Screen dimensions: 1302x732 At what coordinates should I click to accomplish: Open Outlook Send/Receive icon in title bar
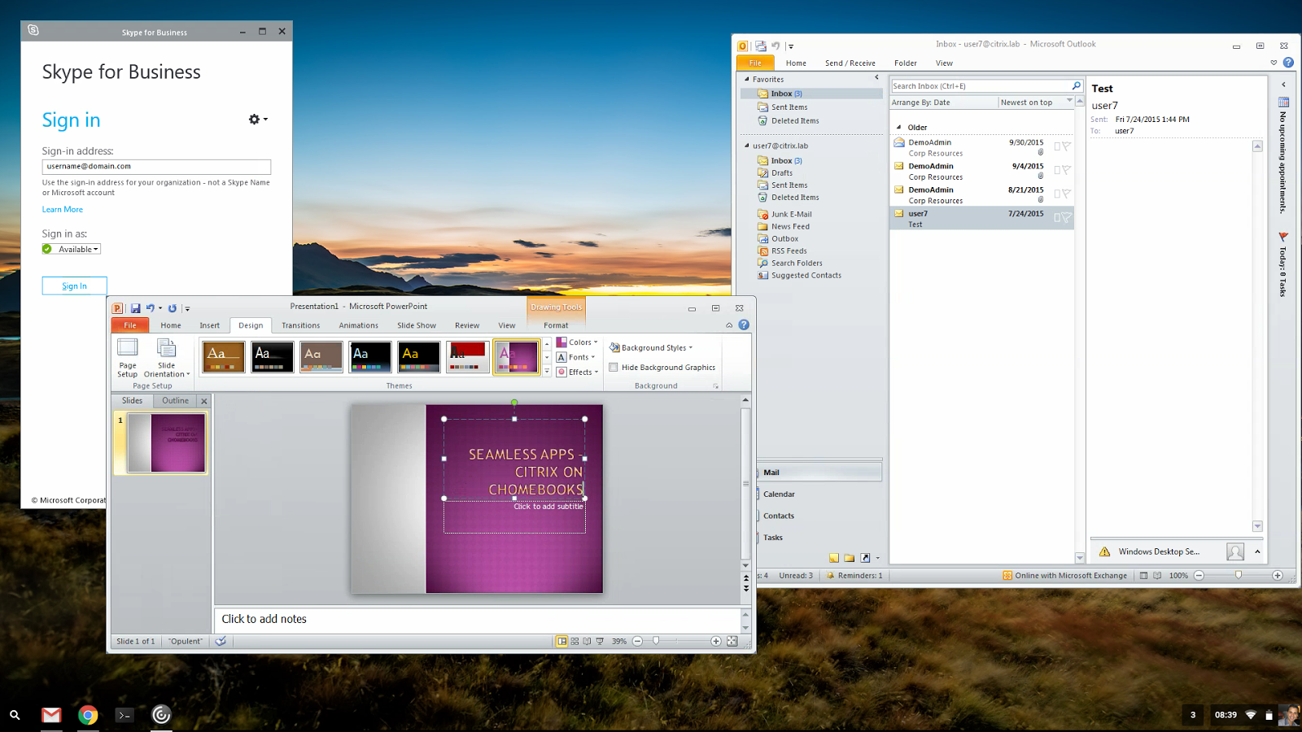pos(760,46)
